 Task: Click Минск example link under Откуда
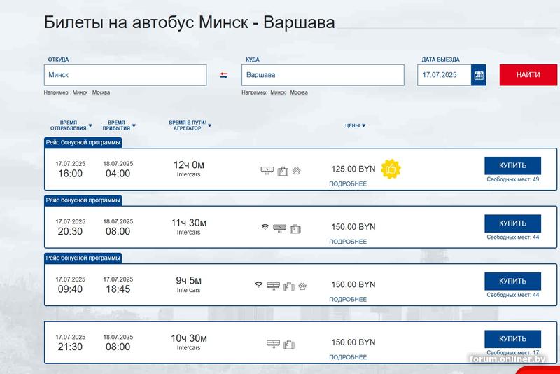click(x=80, y=92)
